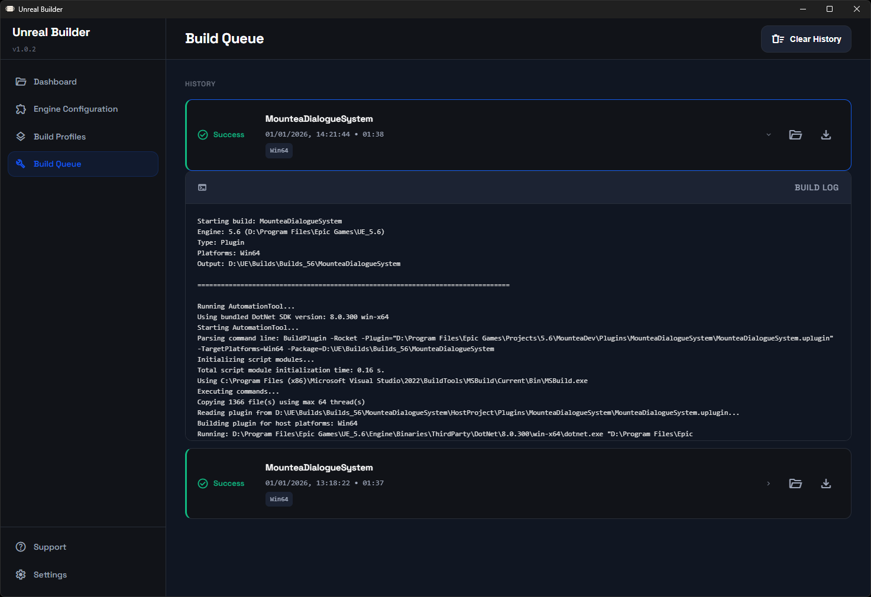Maximize the Unreal Builder window
Viewport: 871px width, 597px height.
(830, 9)
